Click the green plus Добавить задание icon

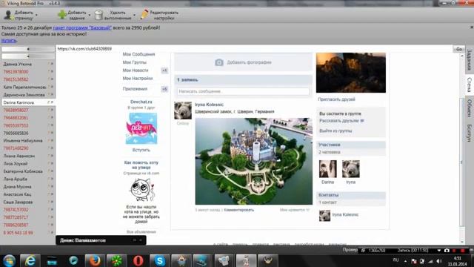[62, 15]
